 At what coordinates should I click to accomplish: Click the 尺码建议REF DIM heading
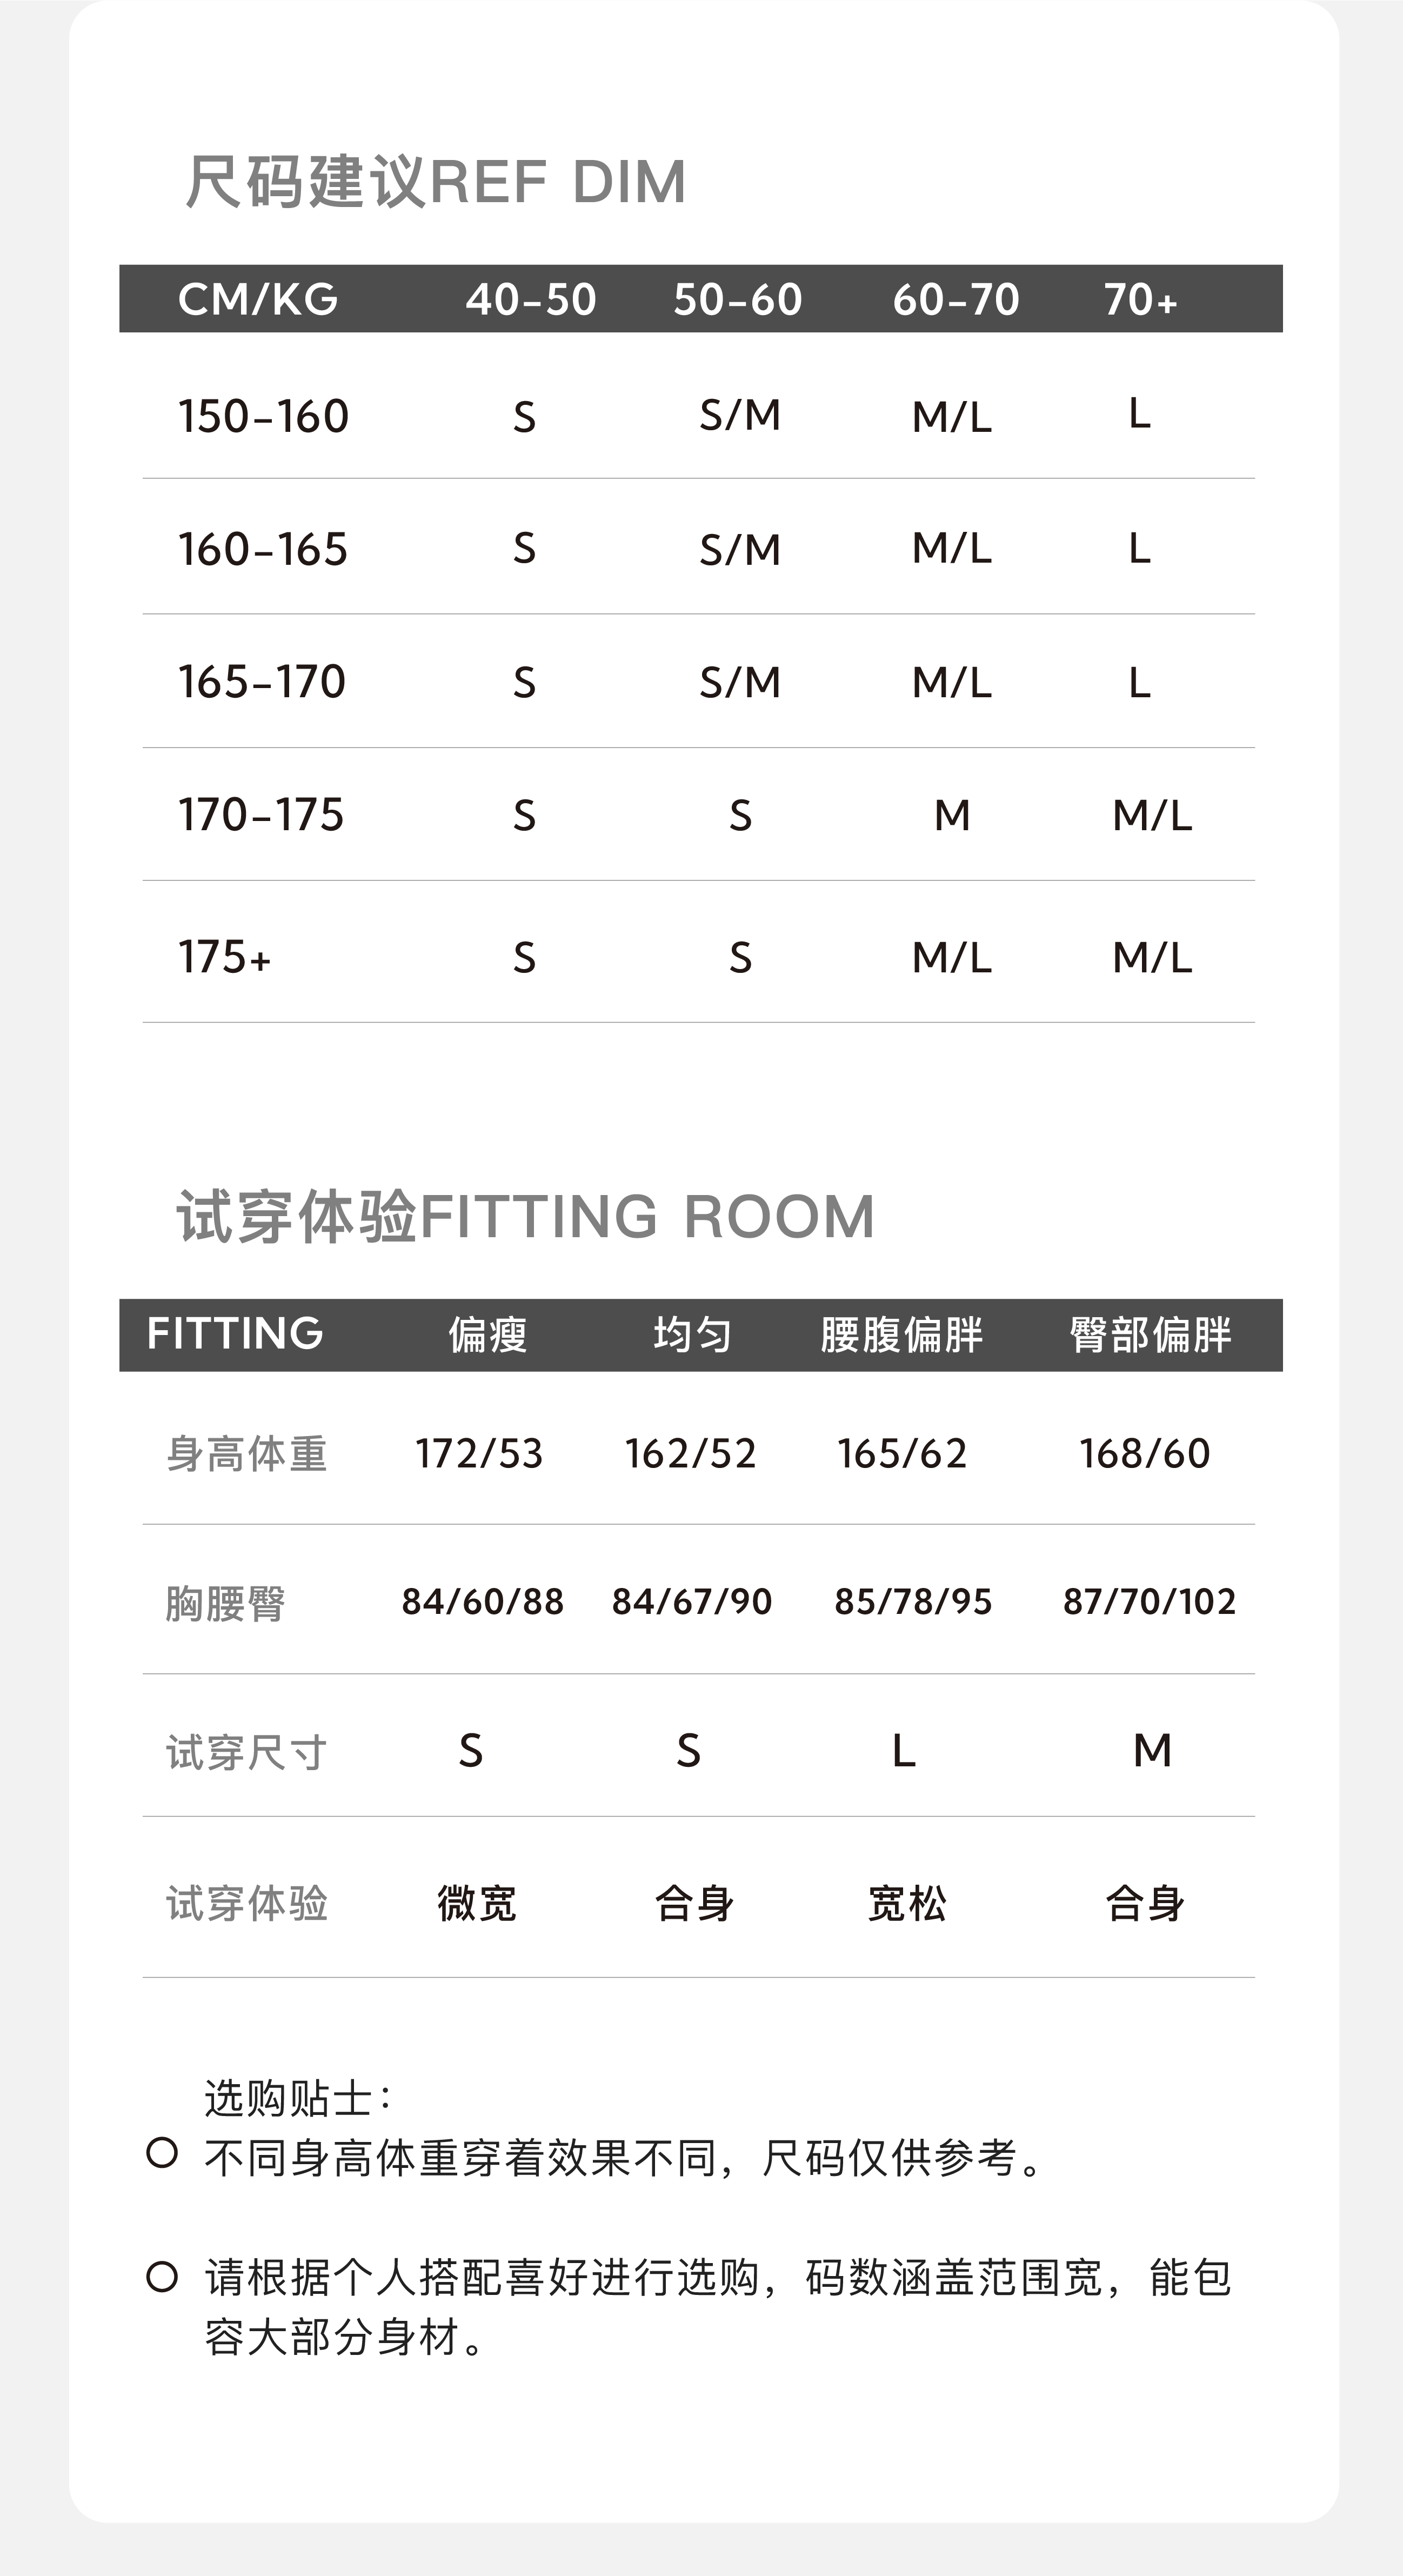tap(436, 182)
